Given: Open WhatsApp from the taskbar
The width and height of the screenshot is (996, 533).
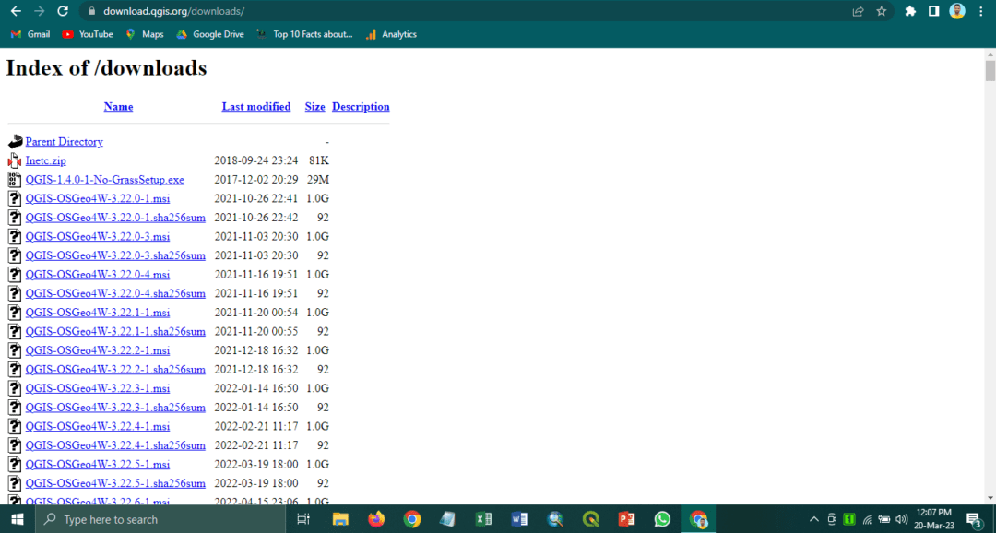Looking at the screenshot, I should [662, 519].
